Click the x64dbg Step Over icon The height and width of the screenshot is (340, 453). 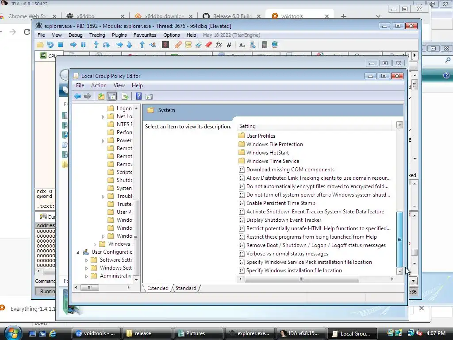pyautogui.click(x=106, y=45)
